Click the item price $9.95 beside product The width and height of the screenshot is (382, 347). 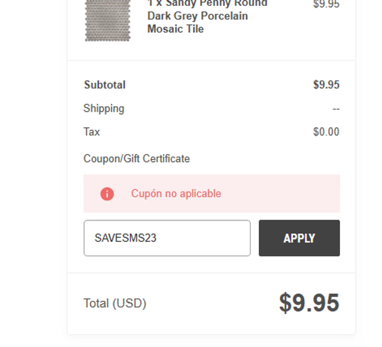click(x=326, y=4)
